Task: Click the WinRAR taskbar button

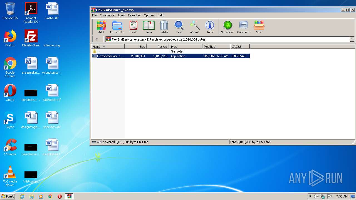Action: (x=69, y=196)
